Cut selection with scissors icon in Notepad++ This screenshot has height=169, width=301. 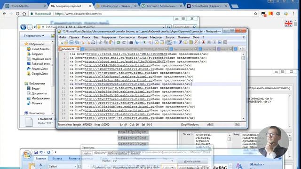coord(100,42)
